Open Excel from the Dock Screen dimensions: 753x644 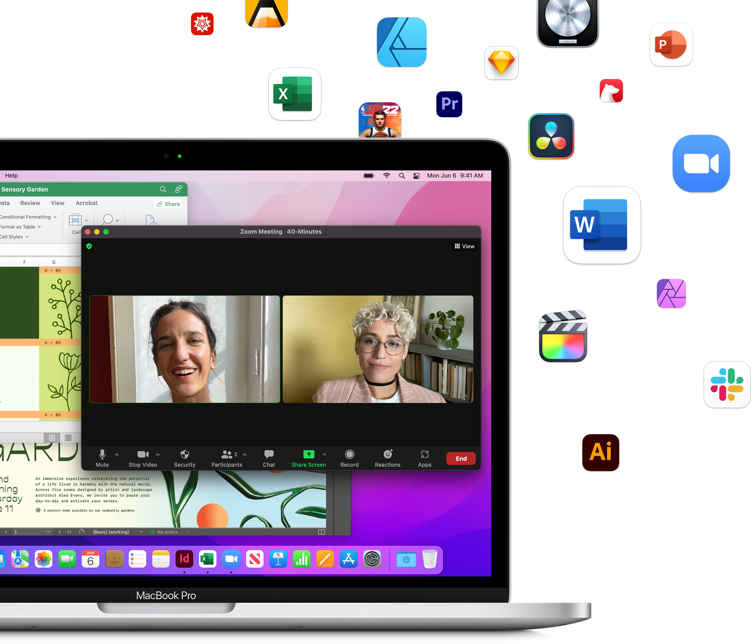point(208,559)
